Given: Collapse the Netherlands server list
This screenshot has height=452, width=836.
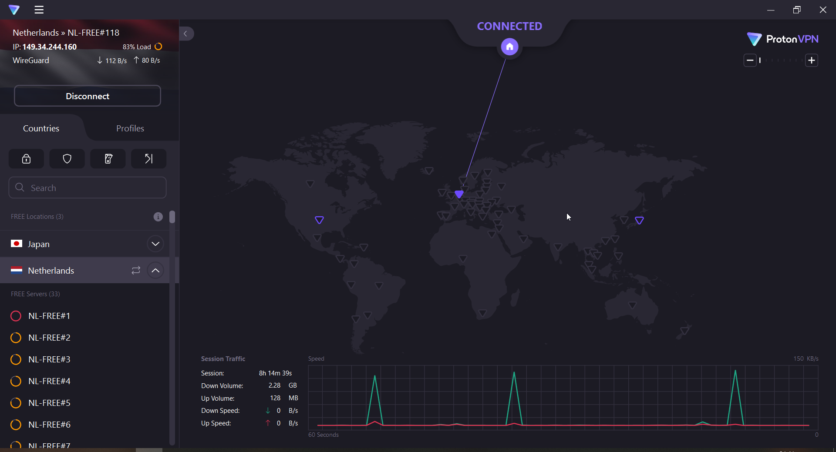Looking at the screenshot, I should 155,270.
